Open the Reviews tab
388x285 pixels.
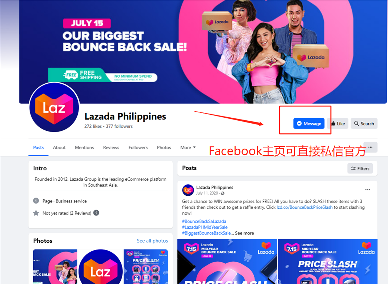click(x=111, y=148)
